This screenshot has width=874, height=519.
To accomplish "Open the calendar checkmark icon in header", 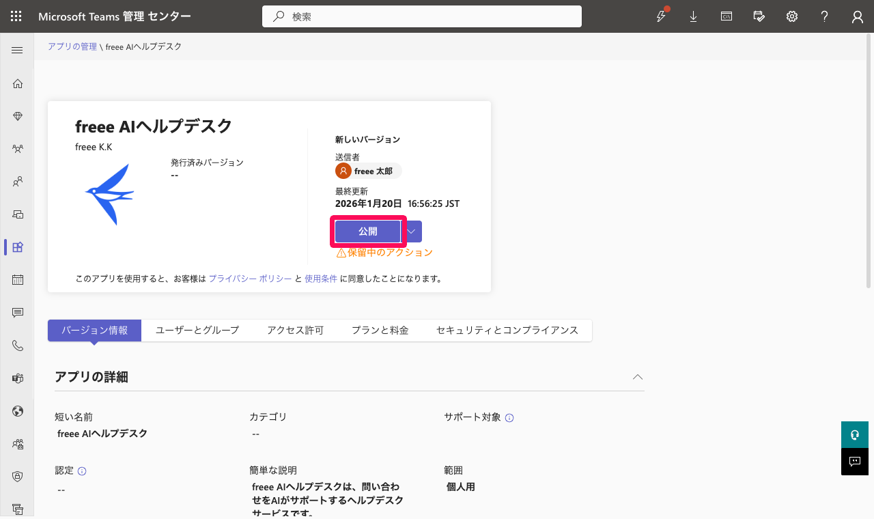I will coord(759,16).
